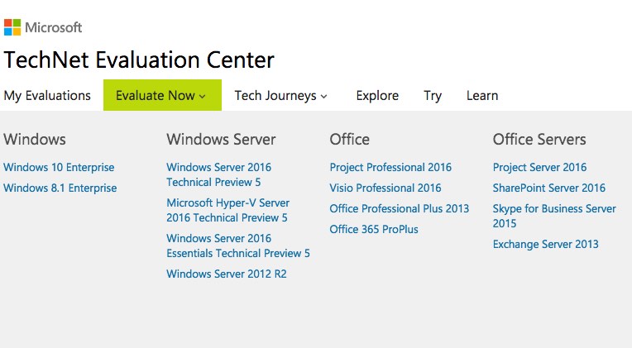
Task: Open Windows Server 2016 Technical Preview 5
Action: tap(218, 174)
